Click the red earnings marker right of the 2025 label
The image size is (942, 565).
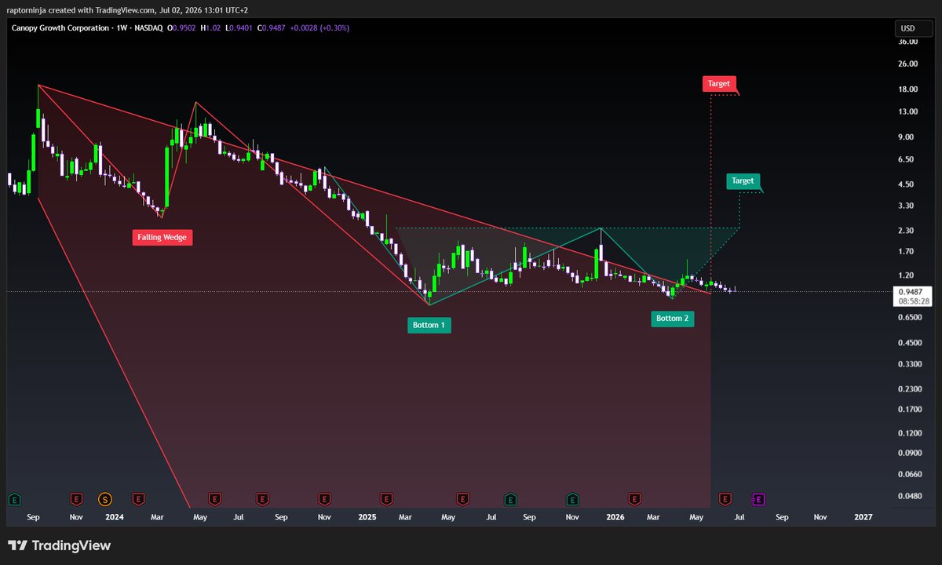click(386, 498)
